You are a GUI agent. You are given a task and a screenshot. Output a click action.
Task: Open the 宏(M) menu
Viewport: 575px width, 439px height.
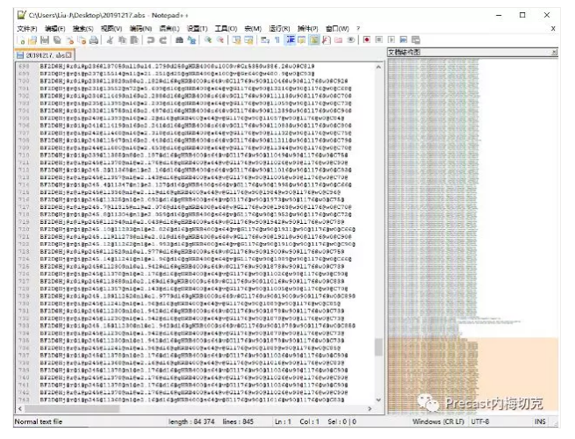click(x=253, y=29)
